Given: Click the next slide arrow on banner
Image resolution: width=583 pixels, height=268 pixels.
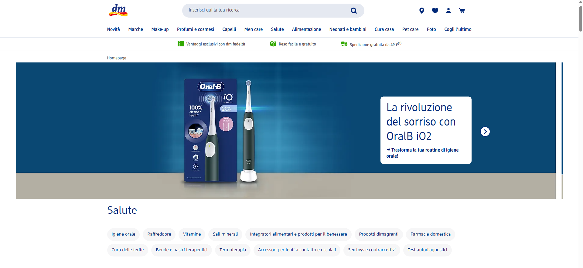Looking at the screenshot, I should (485, 132).
